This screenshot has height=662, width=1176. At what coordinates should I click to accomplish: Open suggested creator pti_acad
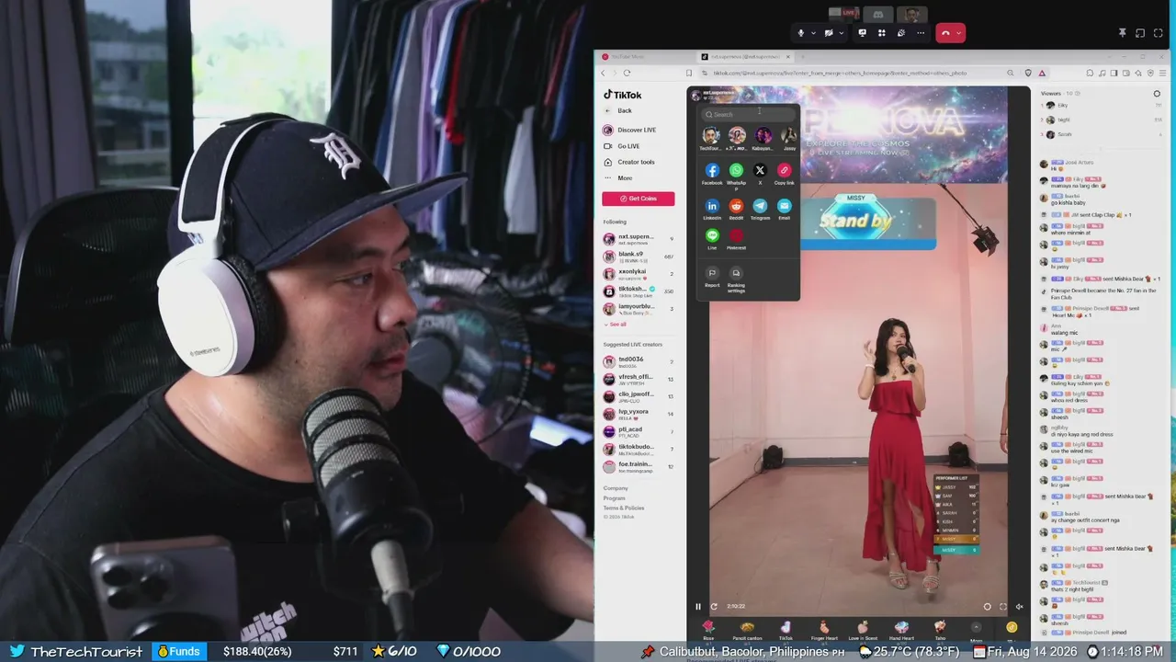click(x=639, y=431)
